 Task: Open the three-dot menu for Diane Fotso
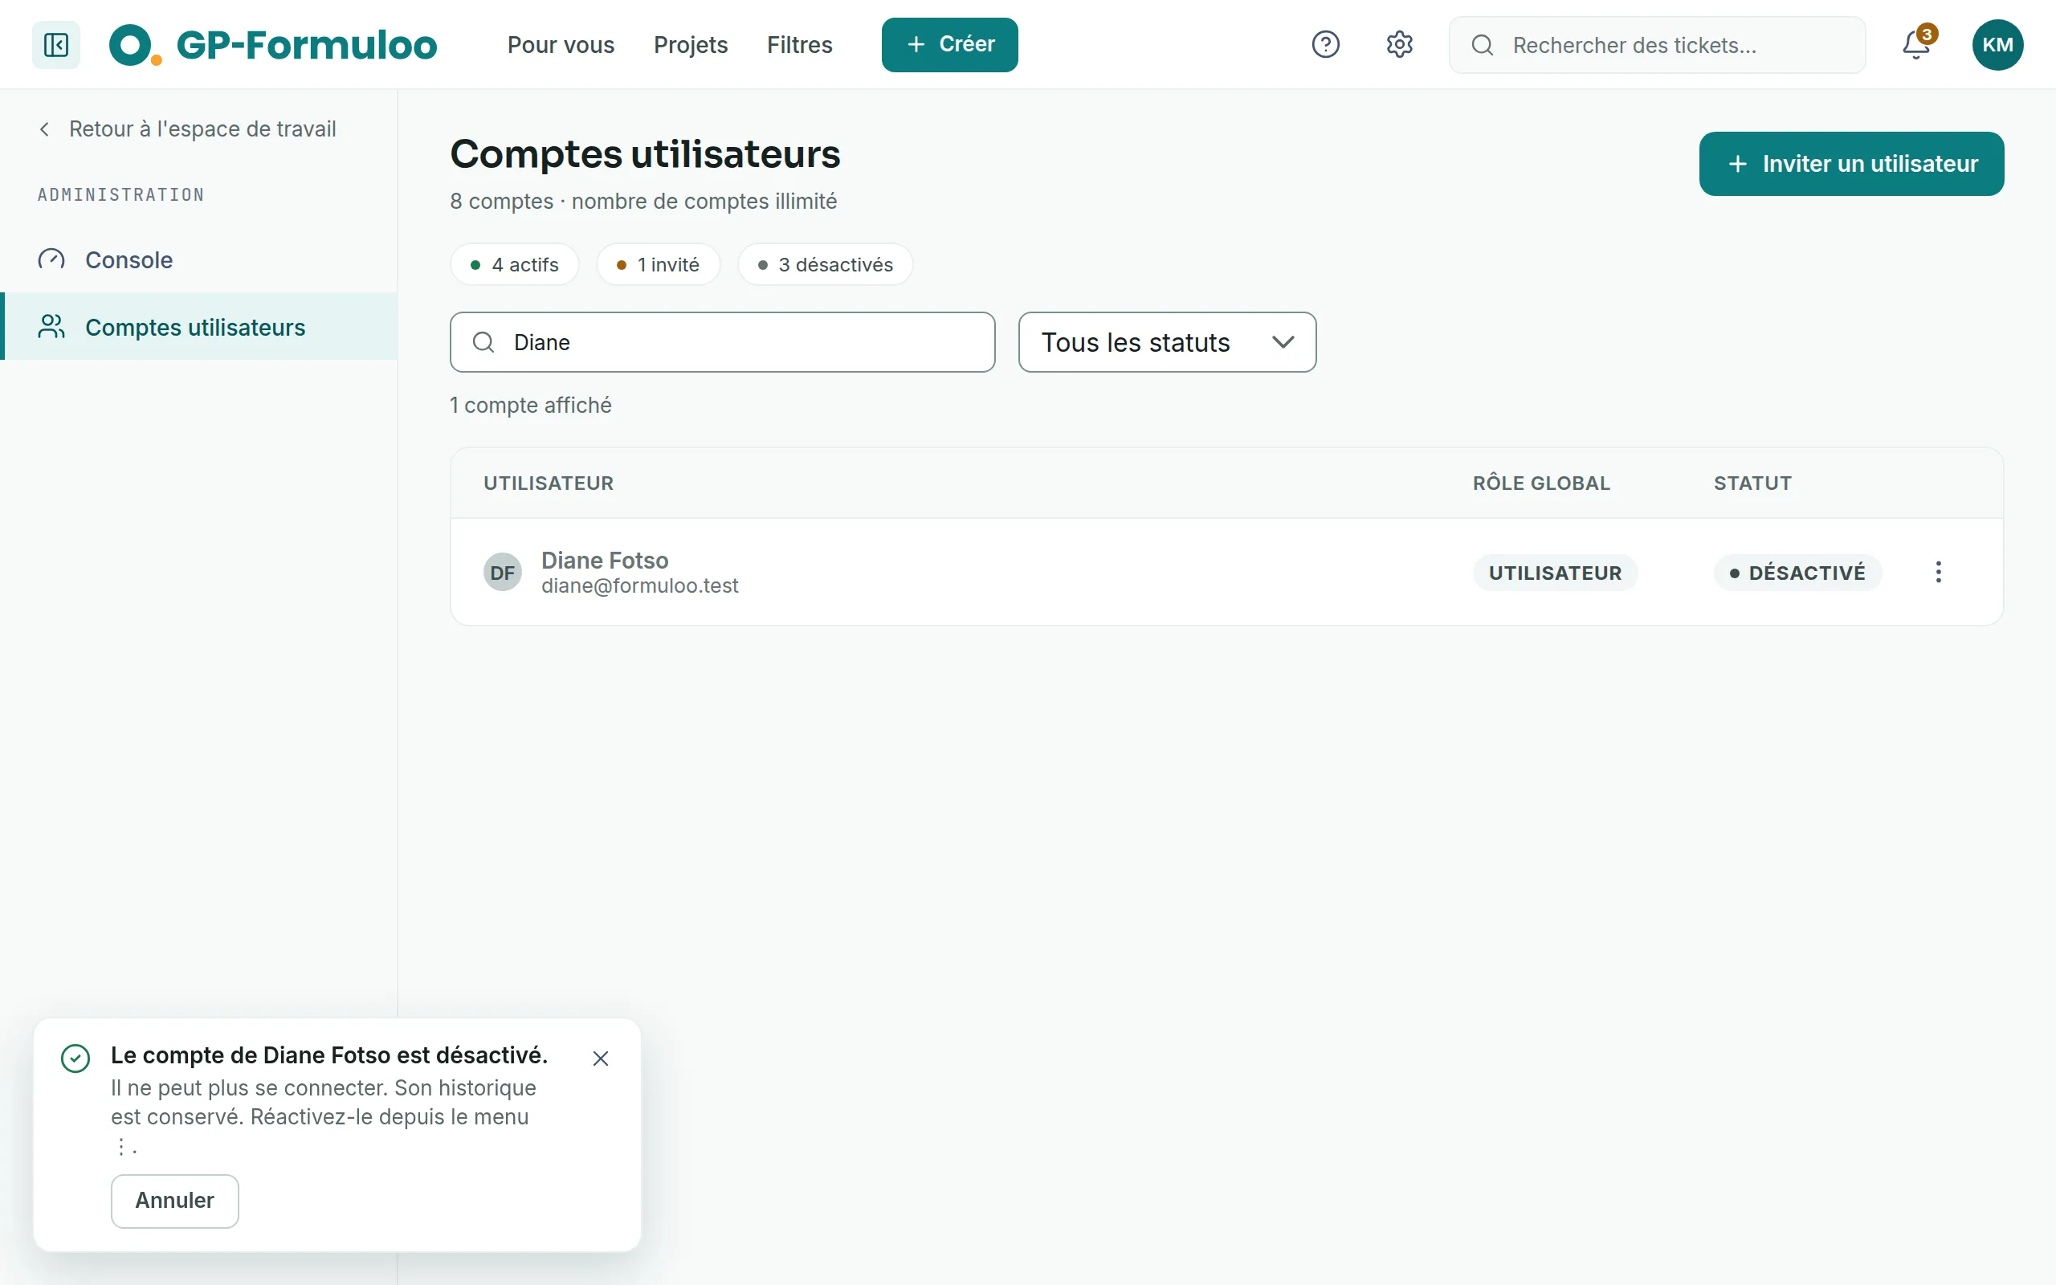click(x=1938, y=572)
